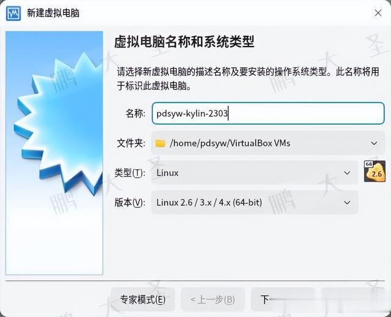Viewport: 391px width, 317px height.
Task: Click the VirtualBox icon in the title bar
Action: click(13, 13)
